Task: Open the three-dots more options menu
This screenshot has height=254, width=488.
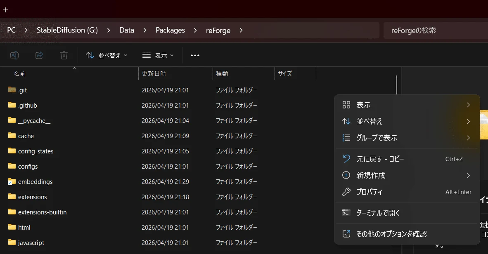Action: coord(195,55)
